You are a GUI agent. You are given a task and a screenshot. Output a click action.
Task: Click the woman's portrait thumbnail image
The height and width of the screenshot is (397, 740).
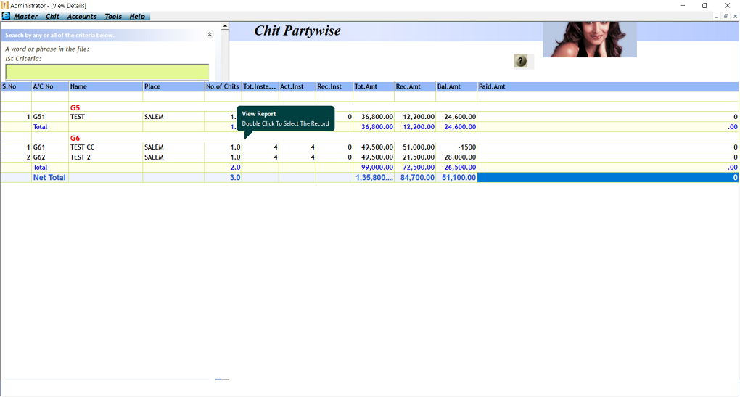click(x=589, y=39)
